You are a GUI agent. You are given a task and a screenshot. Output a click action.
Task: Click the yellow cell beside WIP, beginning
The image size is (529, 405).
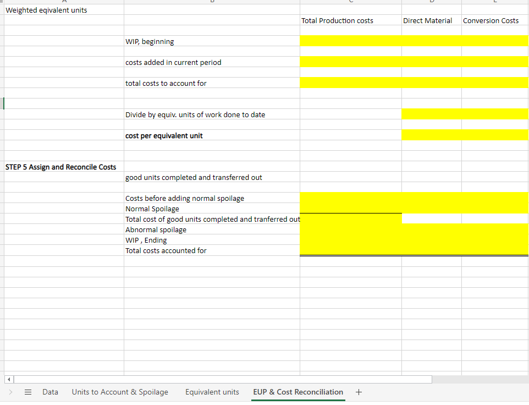pos(350,40)
